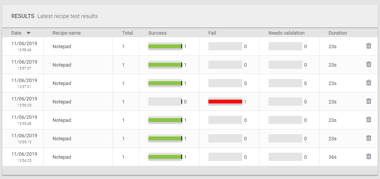Sort by the Total column header
This screenshot has width=380, height=179.
coord(127,33)
